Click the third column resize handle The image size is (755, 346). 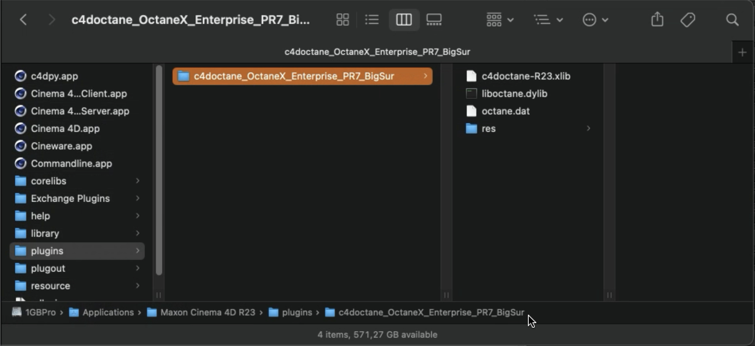(609, 295)
